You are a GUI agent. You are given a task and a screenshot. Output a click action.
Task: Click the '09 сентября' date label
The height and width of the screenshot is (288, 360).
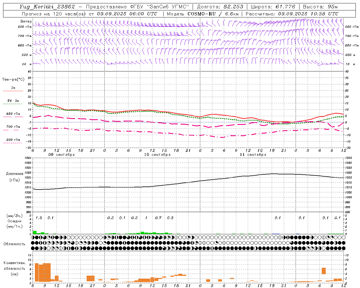(x=62, y=155)
